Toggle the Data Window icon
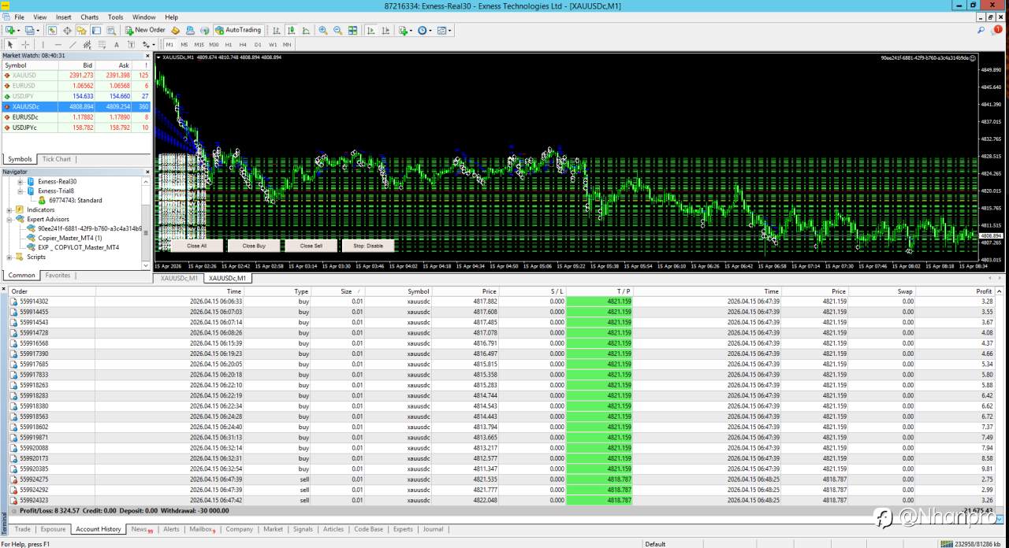This screenshot has height=548, width=1009. click(x=67, y=30)
